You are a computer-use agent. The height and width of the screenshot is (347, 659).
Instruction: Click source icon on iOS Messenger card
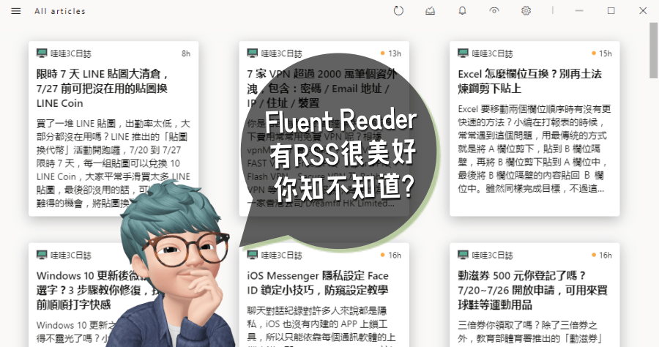(252, 255)
